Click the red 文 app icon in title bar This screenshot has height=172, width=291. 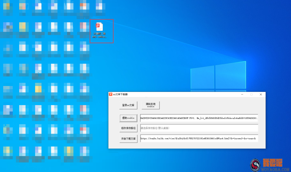click(x=110, y=94)
